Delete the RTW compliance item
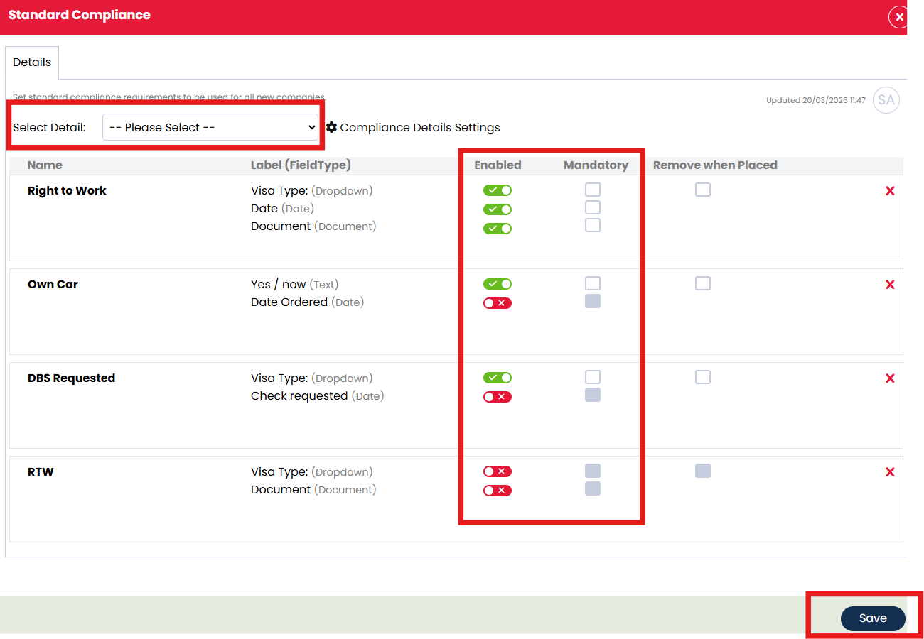This screenshot has height=639, width=924. pos(890,472)
